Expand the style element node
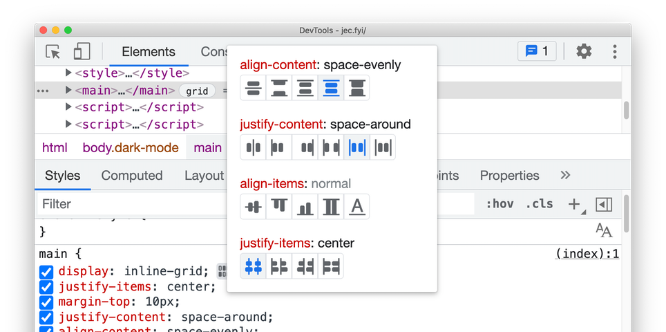Image resolution: width=666 pixels, height=332 pixels. [x=68, y=73]
